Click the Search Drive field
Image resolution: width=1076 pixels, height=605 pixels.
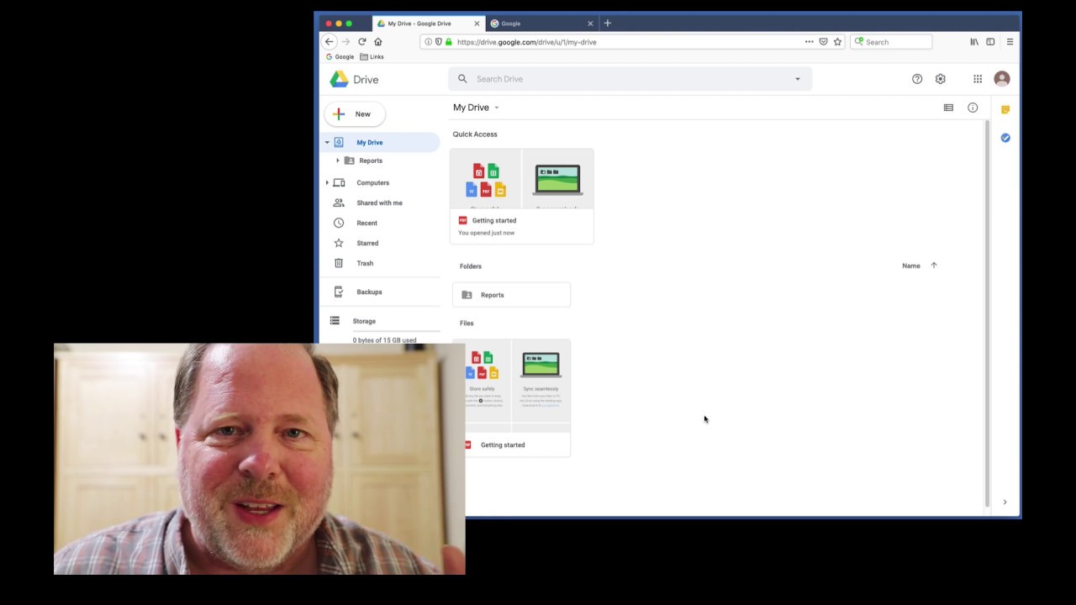tap(630, 79)
